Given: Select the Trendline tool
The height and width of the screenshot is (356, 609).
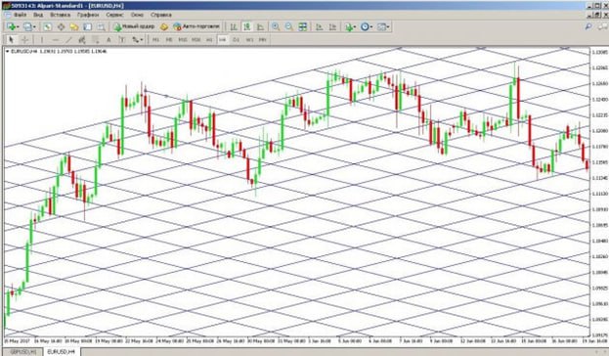Looking at the screenshot, I should pyautogui.click(x=68, y=40).
